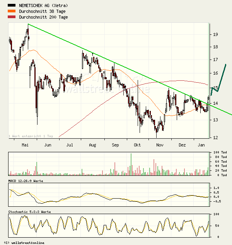Viewport: 232px width, 245px height.
Task: Click the 'Jan' month label on time axis
Action: click(201, 145)
